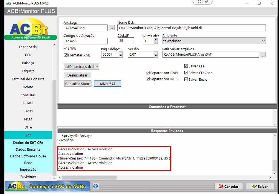Decrease the Versão value
The width and height of the screenshot is (279, 194).
tap(156, 56)
